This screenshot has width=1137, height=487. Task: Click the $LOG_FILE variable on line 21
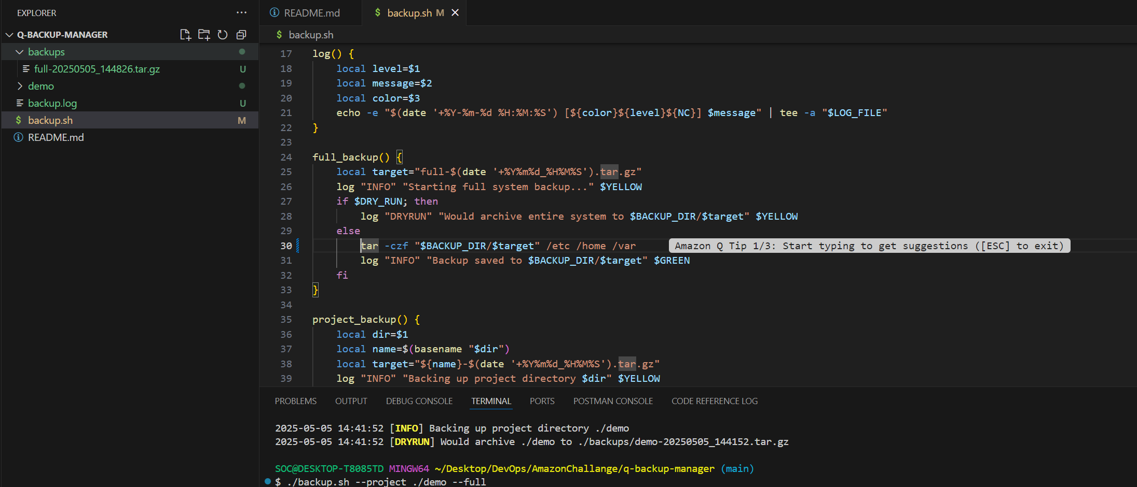pyautogui.click(x=854, y=112)
